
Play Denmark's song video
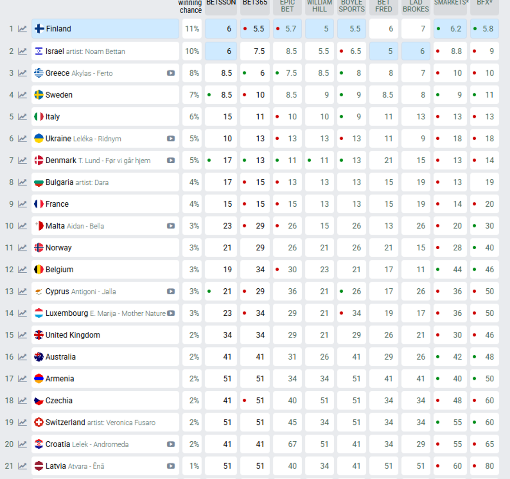pos(171,160)
